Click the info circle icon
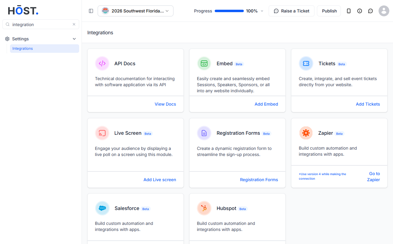 click(360, 11)
